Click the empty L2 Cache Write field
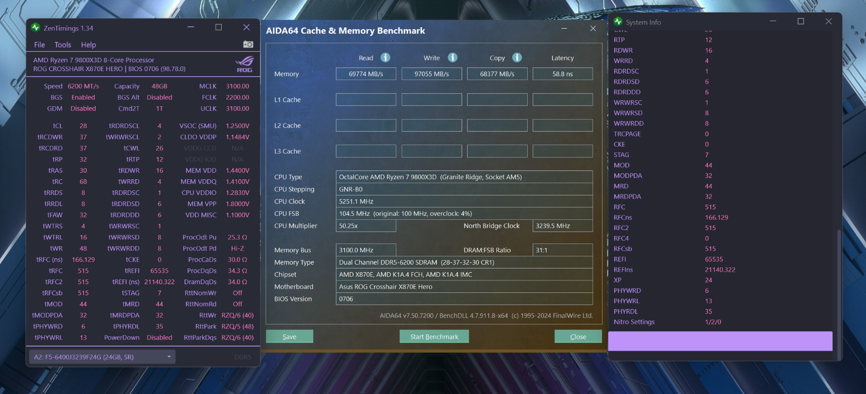Image resolution: width=866 pixels, height=394 pixels. (432, 126)
